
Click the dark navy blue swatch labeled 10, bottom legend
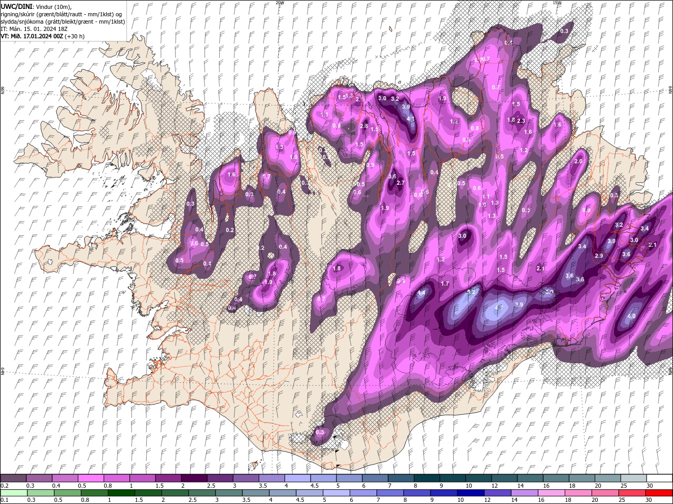(470, 493)
